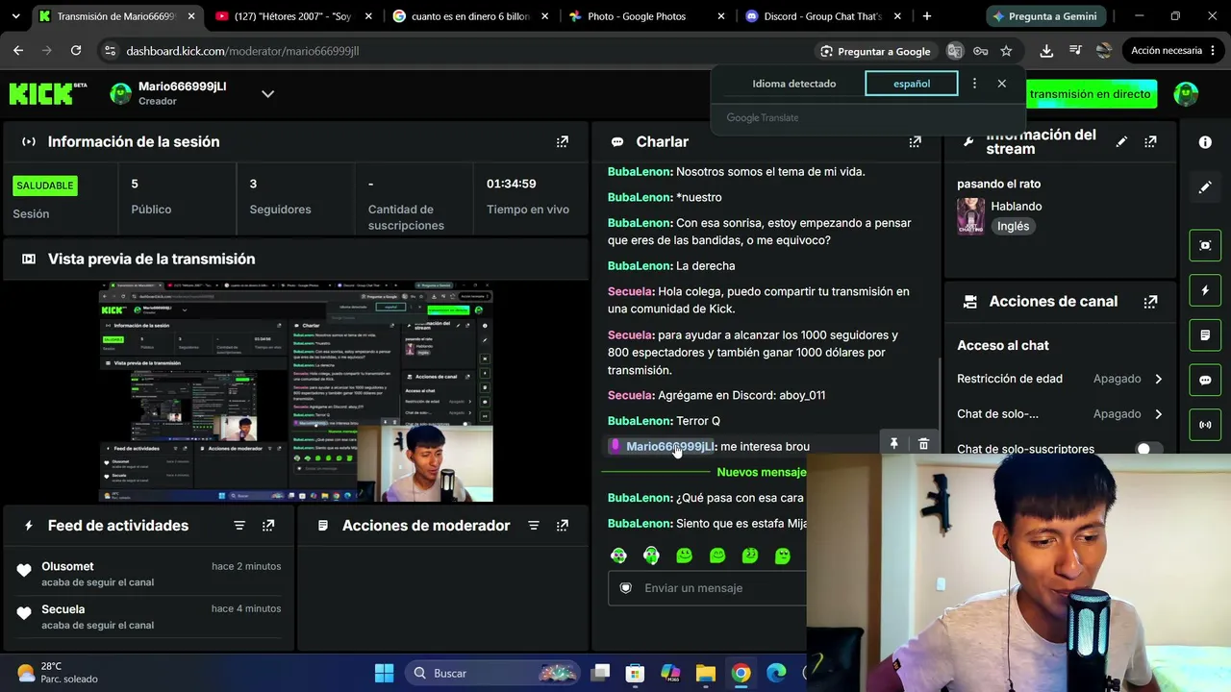This screenshot has height=692, width=1231.
Task: Select the Idioma detectado translate tab
Action: click(794, 84)
